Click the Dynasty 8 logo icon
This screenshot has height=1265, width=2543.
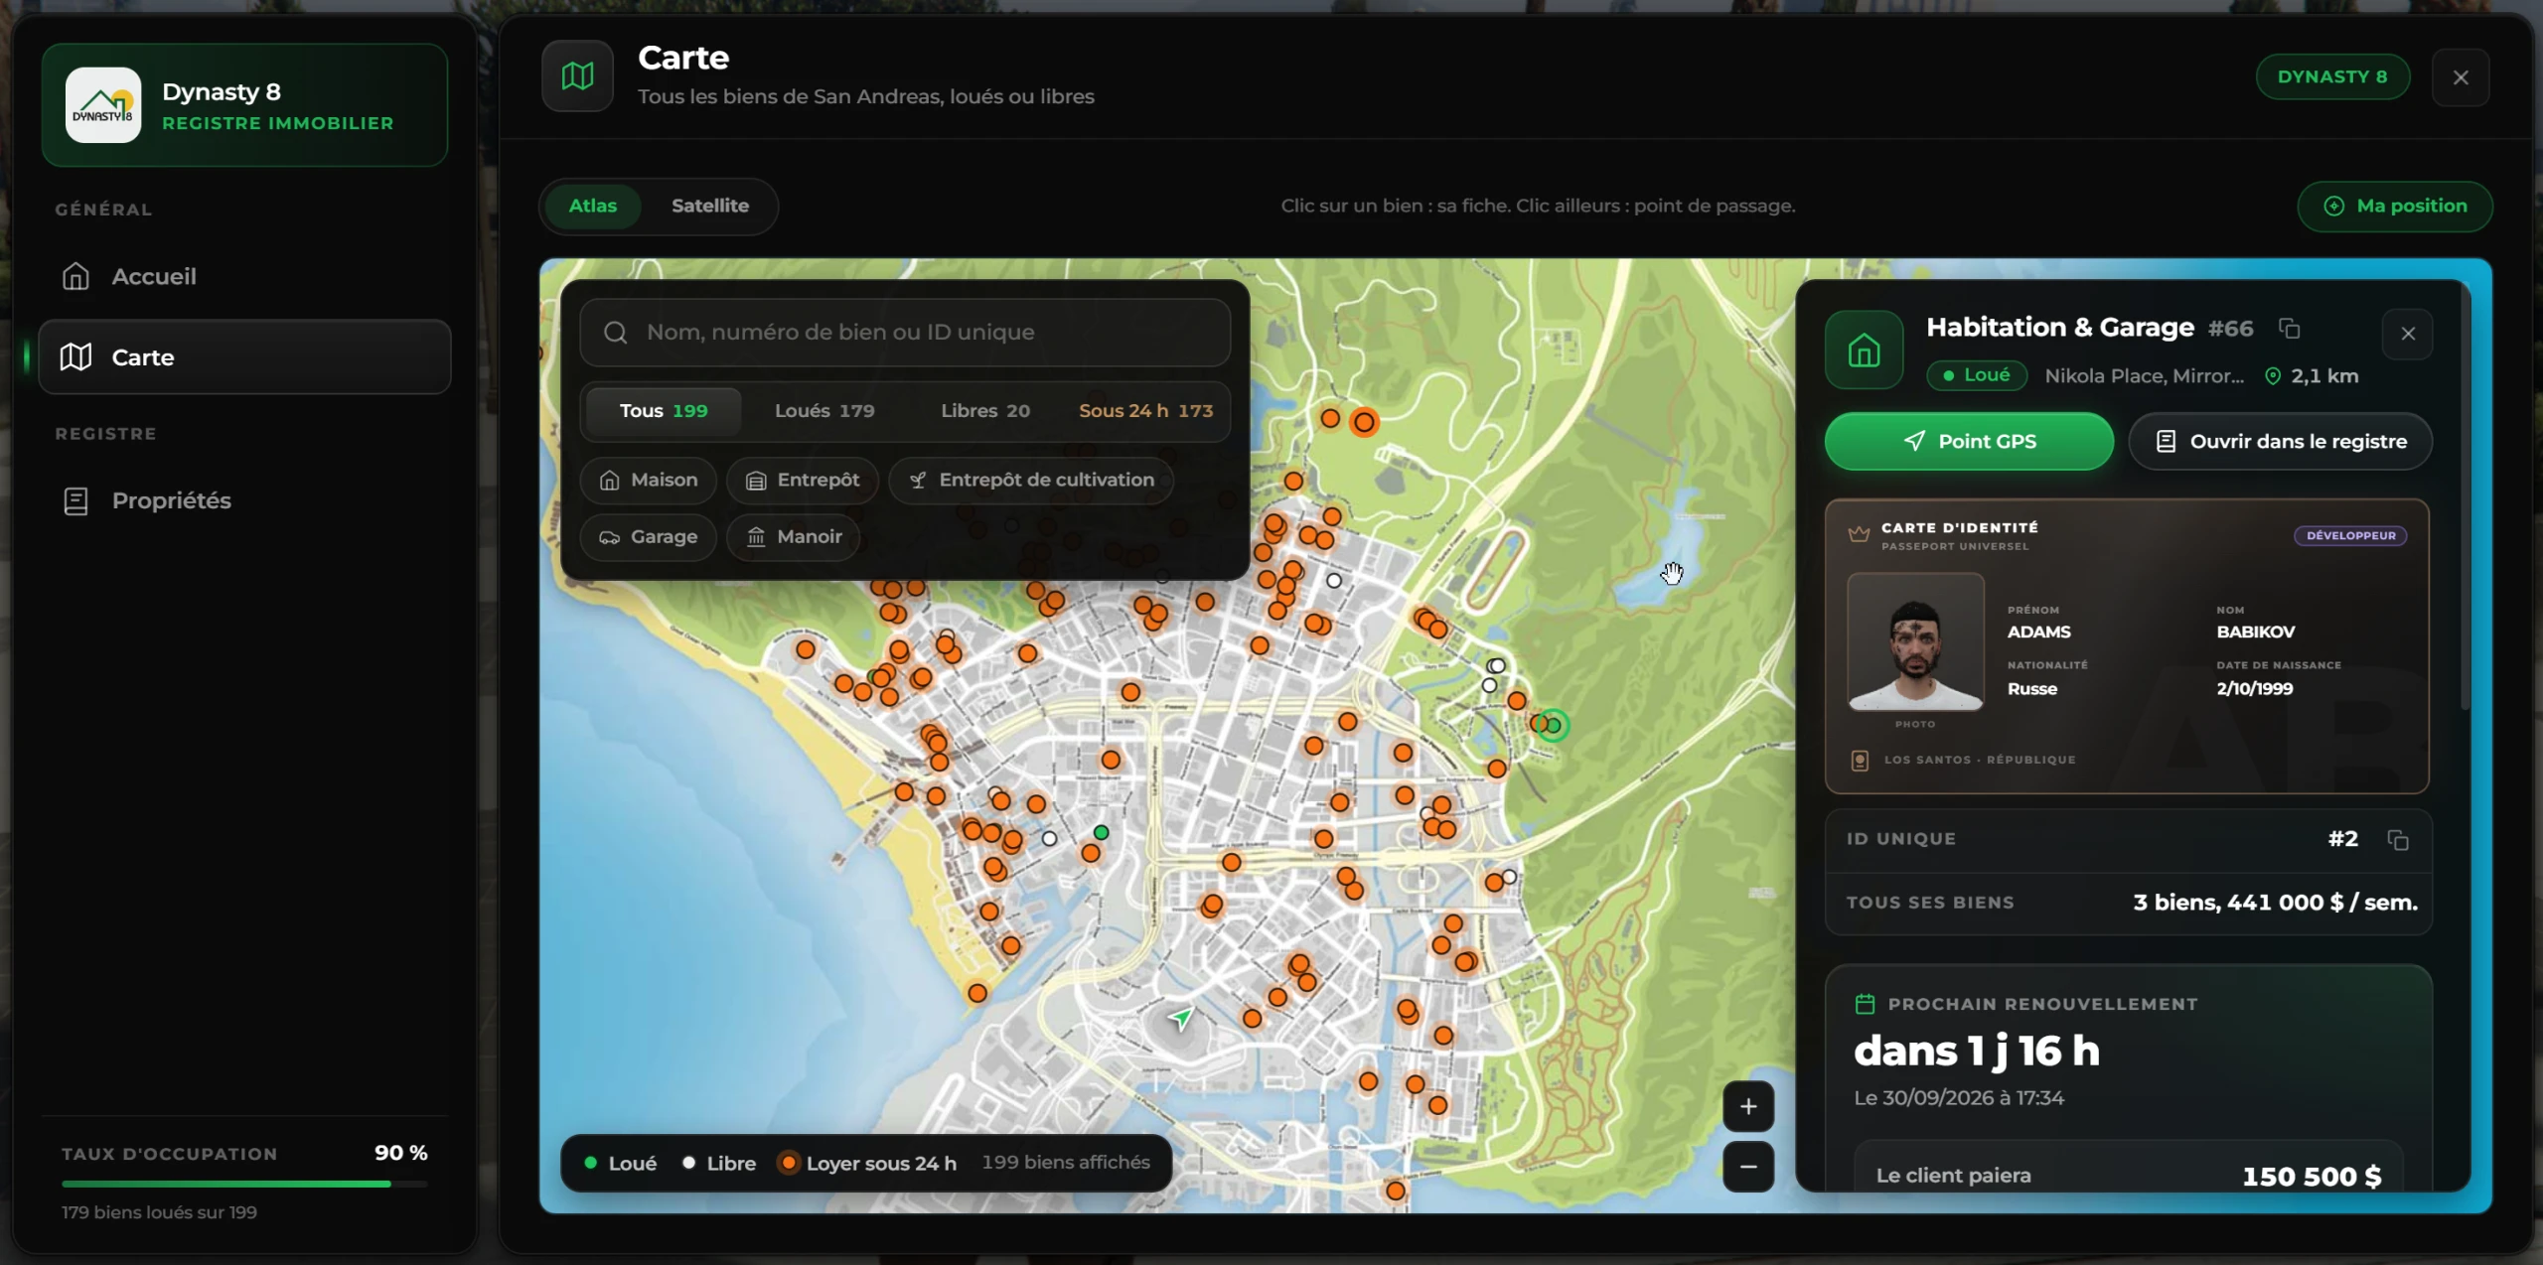[x=103, y=105]
